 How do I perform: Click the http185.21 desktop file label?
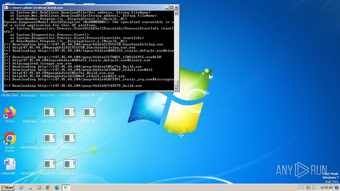click(69, 95)
